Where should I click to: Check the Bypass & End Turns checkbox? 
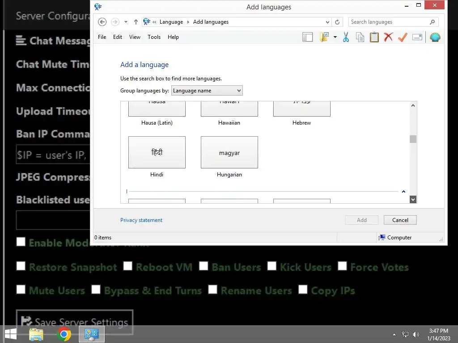tap(96, 289)
